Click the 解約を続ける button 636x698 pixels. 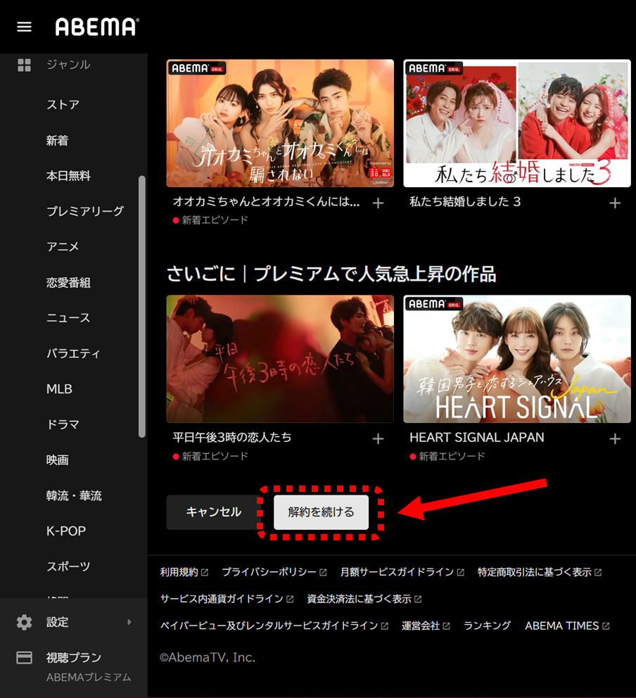(x=321, y=512)
